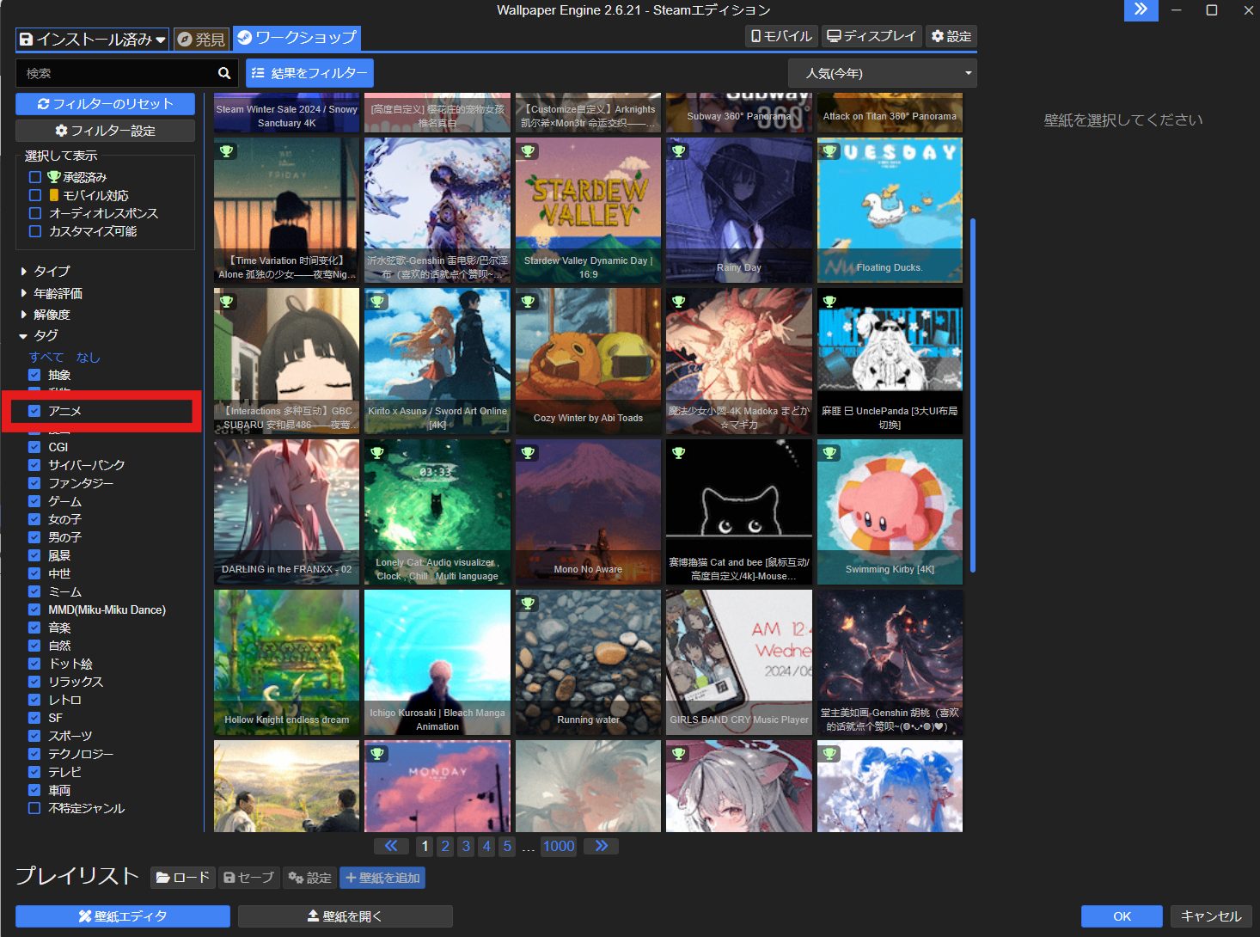Open インストール済み dropdown tab
Screen dimensions: 1260x937
92,39
